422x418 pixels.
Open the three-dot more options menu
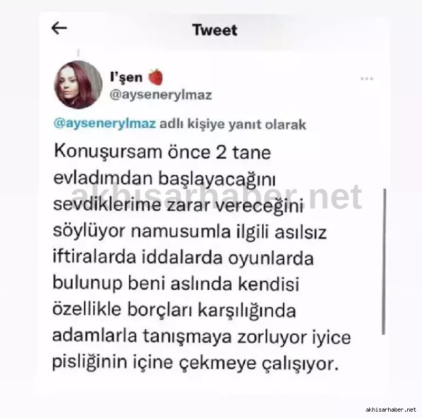coord(367,79)
